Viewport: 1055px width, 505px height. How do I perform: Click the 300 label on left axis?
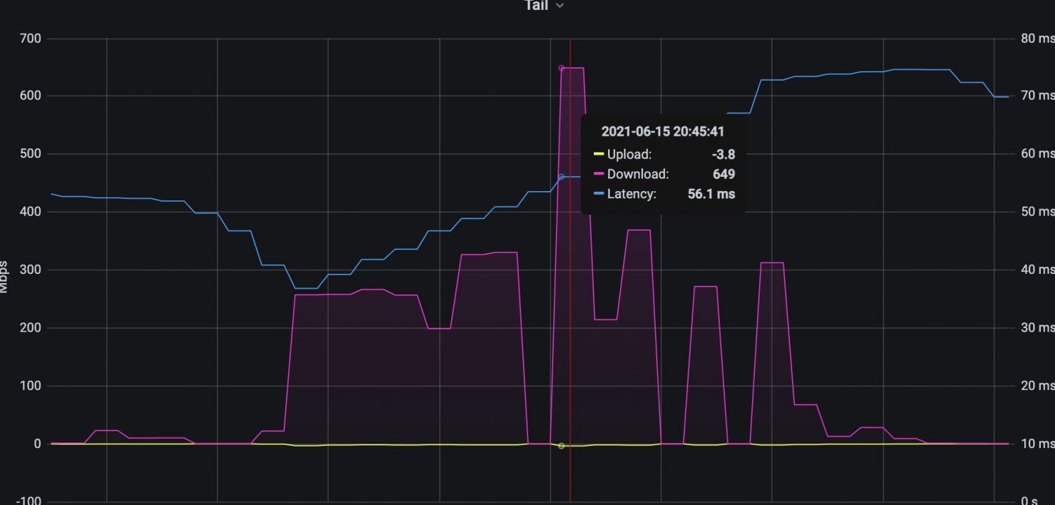click(31, 270)
